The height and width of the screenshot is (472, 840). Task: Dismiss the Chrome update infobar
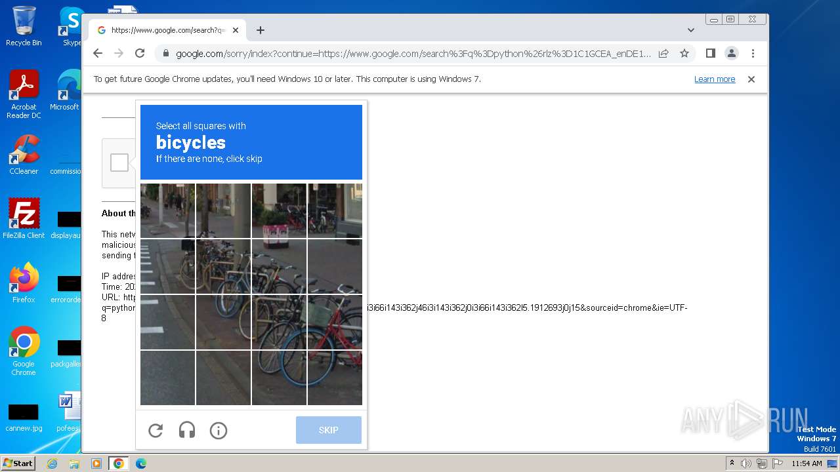point(751,79)
